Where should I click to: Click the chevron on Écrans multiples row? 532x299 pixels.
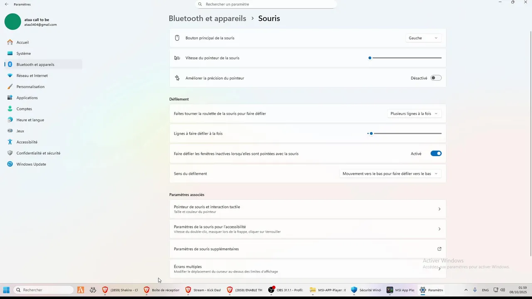(439, 269)
